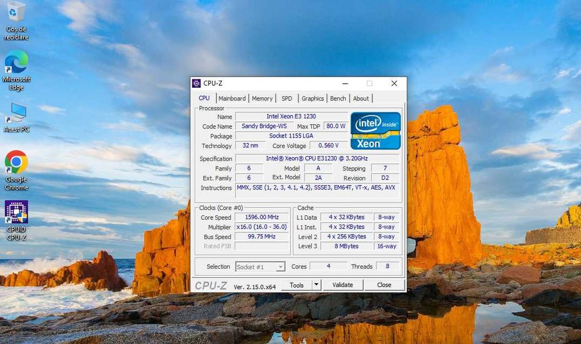Minimize the CPU-Z window
Viewport: 581px width, 344px height.
(345, 83)
